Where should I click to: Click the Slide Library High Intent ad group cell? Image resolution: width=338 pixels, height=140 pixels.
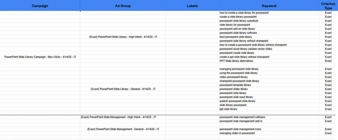click(123, 37)
